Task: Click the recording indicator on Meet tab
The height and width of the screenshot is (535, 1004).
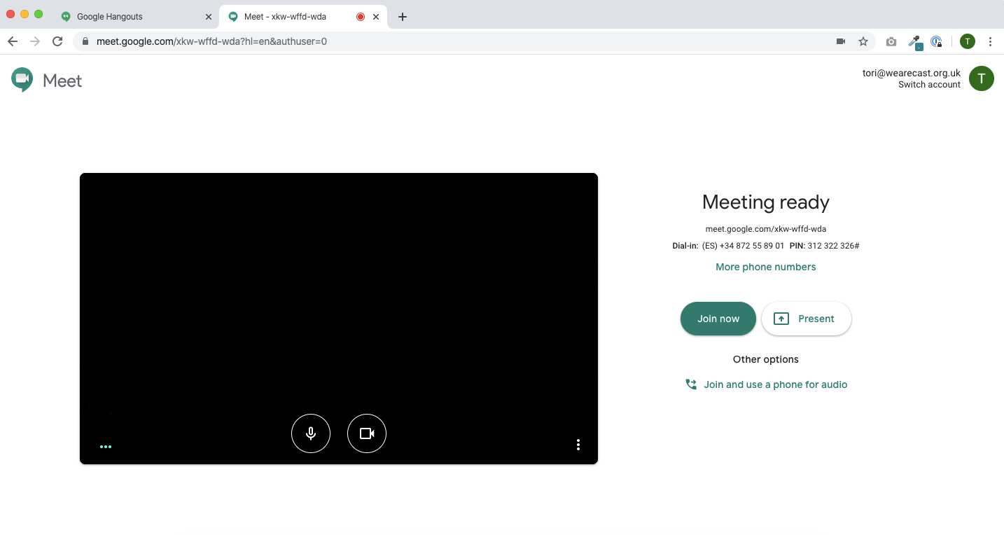Action: pyautogui.click(x=361, y=17)
